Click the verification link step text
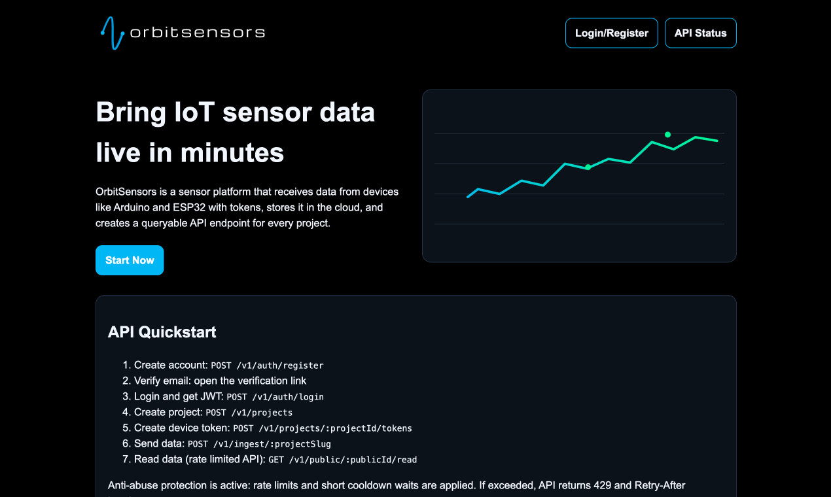This screenshot has width=831, height=497. pyautogui.click(x=220, y=381)
